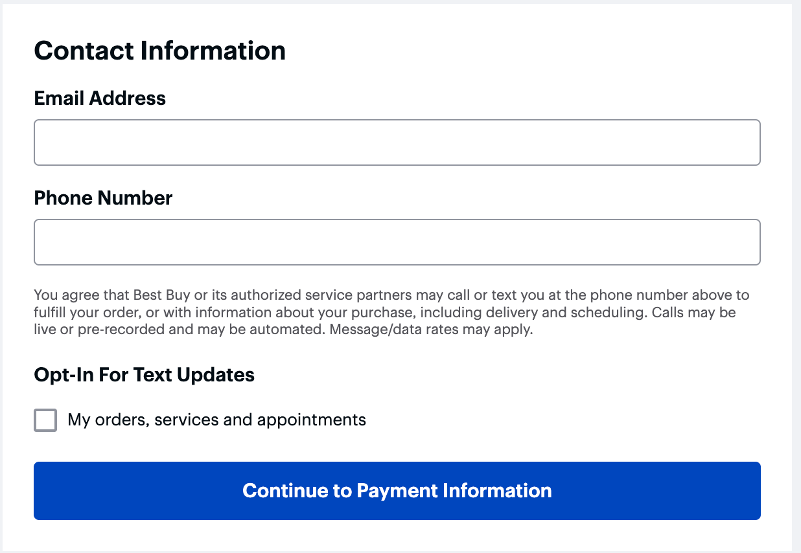Click inside the phone entry field
The width and height of the screenshot is (801, 553).
(397, 242)
